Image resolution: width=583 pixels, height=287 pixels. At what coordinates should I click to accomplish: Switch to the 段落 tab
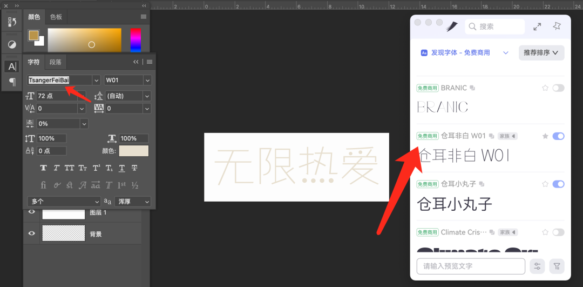[x=56, y=62]
